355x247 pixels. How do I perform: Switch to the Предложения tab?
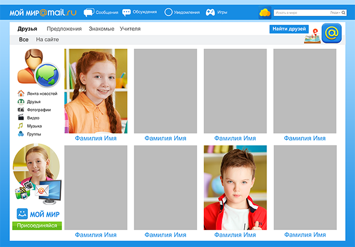64,29
